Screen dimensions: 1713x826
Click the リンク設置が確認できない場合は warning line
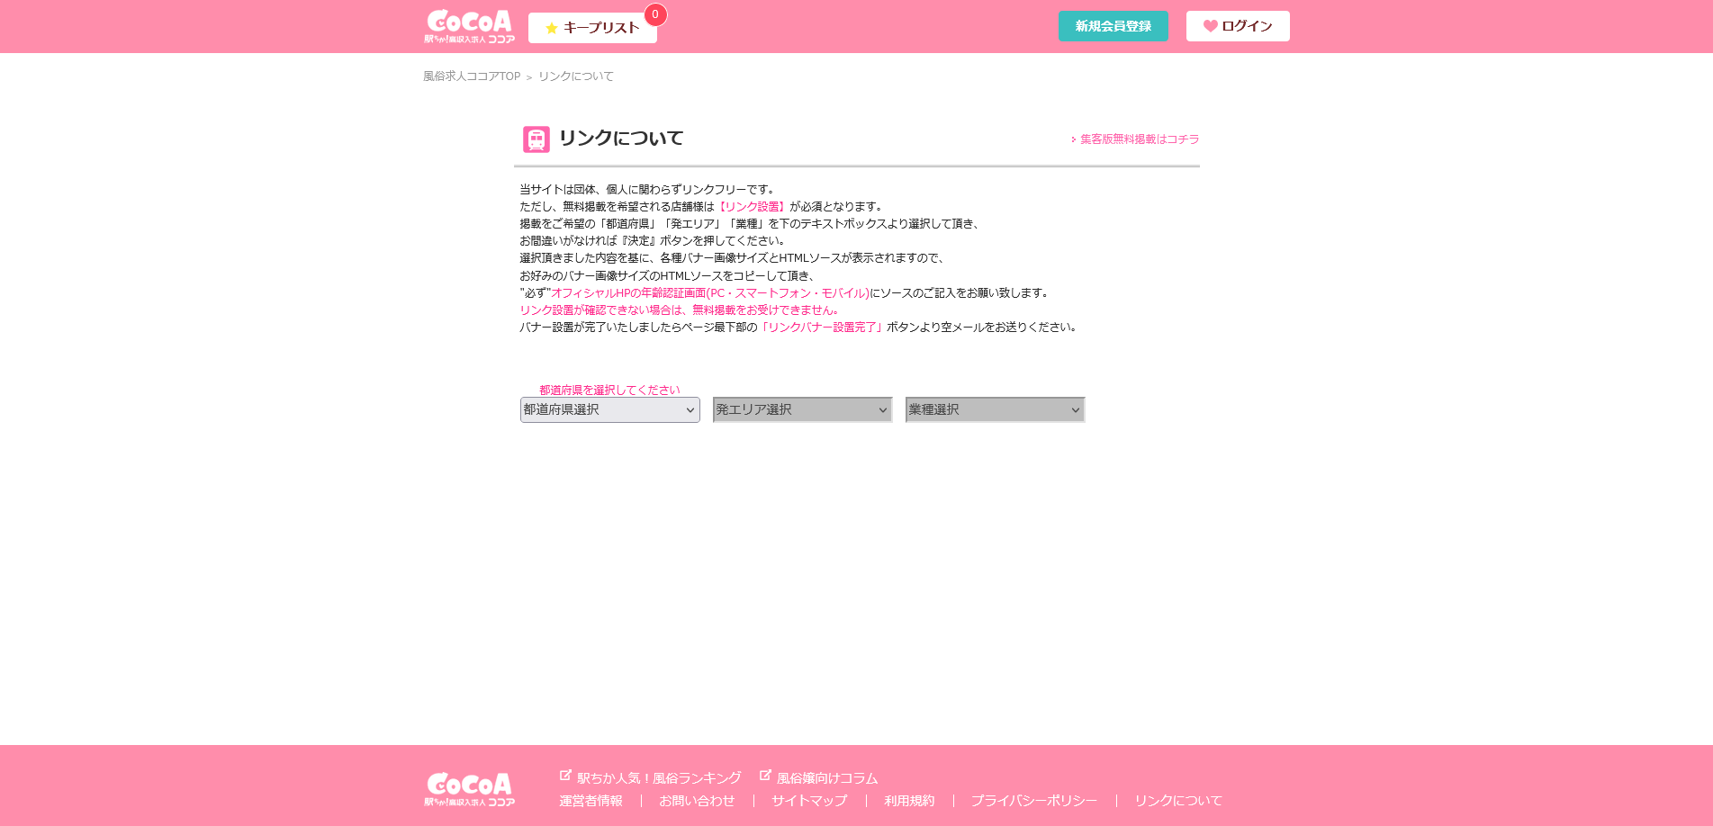tap(680, 310)
